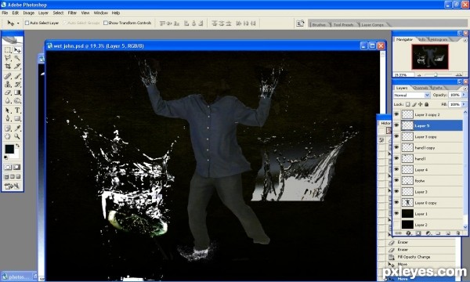Select the Zoom magnifier tool
Screen dimensions: 470x282
tap(17, 136)
